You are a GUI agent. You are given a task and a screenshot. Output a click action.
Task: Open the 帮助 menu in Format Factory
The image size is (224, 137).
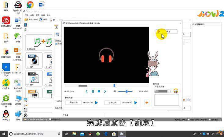(x=49, y=15)
